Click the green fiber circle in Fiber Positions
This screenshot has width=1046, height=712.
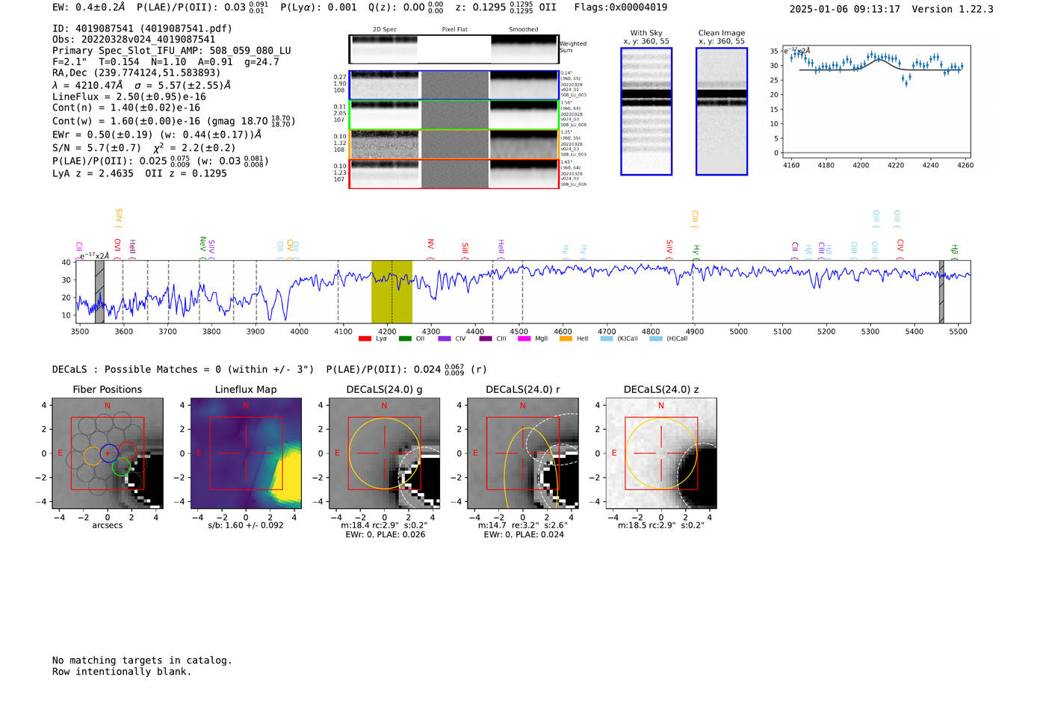(121, 468)
